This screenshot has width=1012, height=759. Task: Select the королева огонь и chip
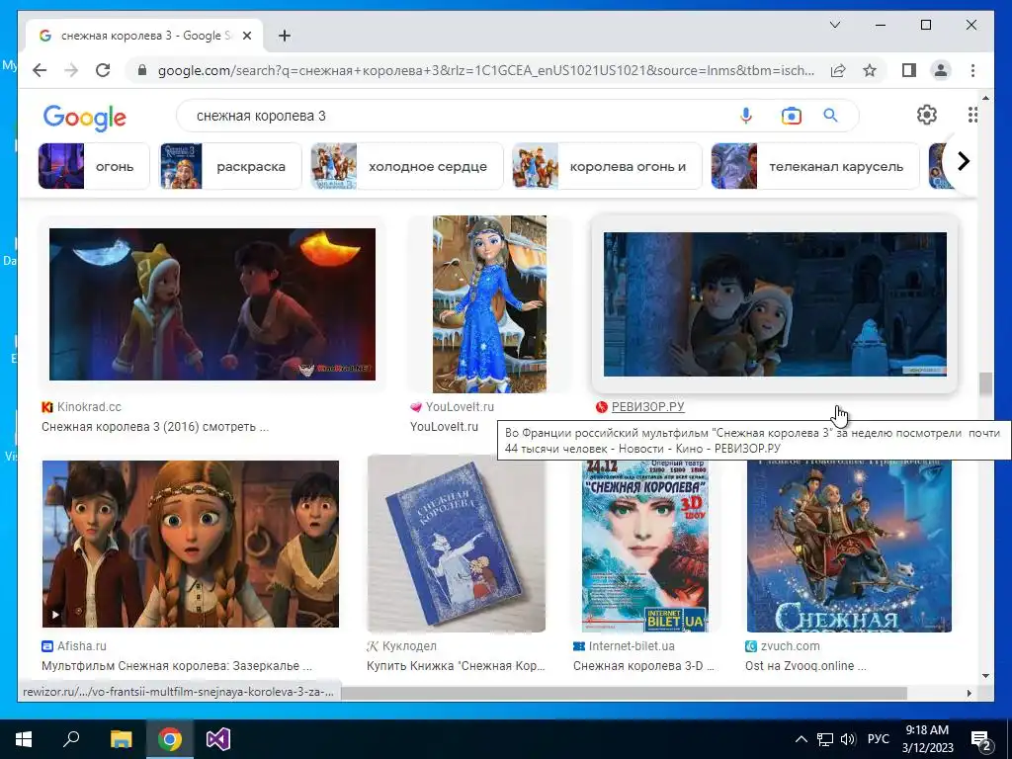pos(607,166)
